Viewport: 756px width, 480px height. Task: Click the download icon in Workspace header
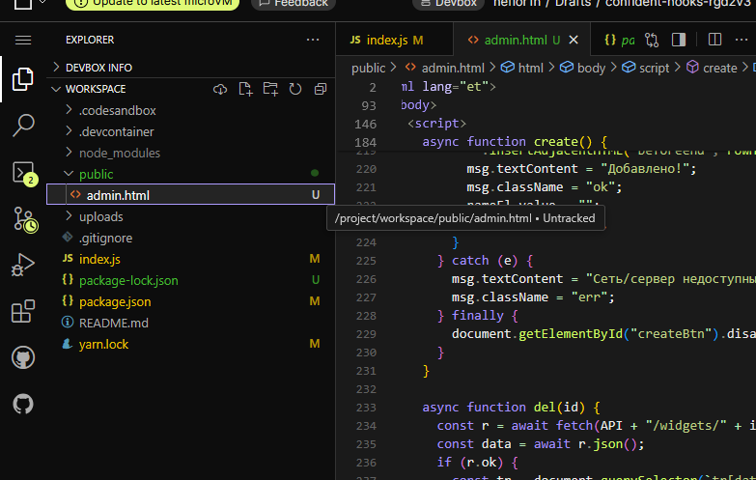coord(220,89)
